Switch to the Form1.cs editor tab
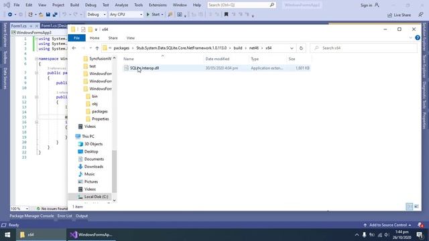Viewport: 429px width, 241px height. (19, 26)
